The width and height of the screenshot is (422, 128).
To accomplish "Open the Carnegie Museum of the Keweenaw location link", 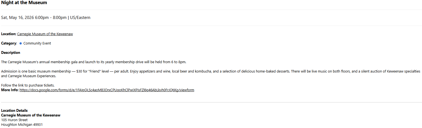I will coord(45,34).
